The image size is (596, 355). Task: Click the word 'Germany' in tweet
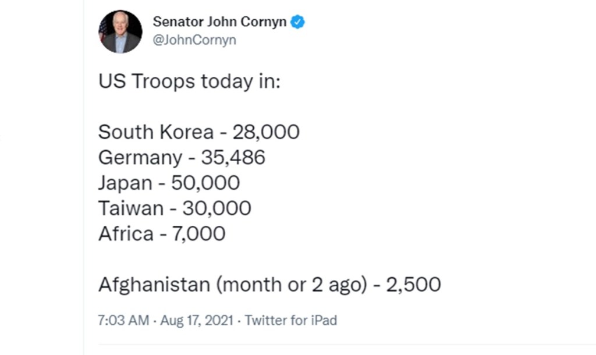click(x=140, y=158)
